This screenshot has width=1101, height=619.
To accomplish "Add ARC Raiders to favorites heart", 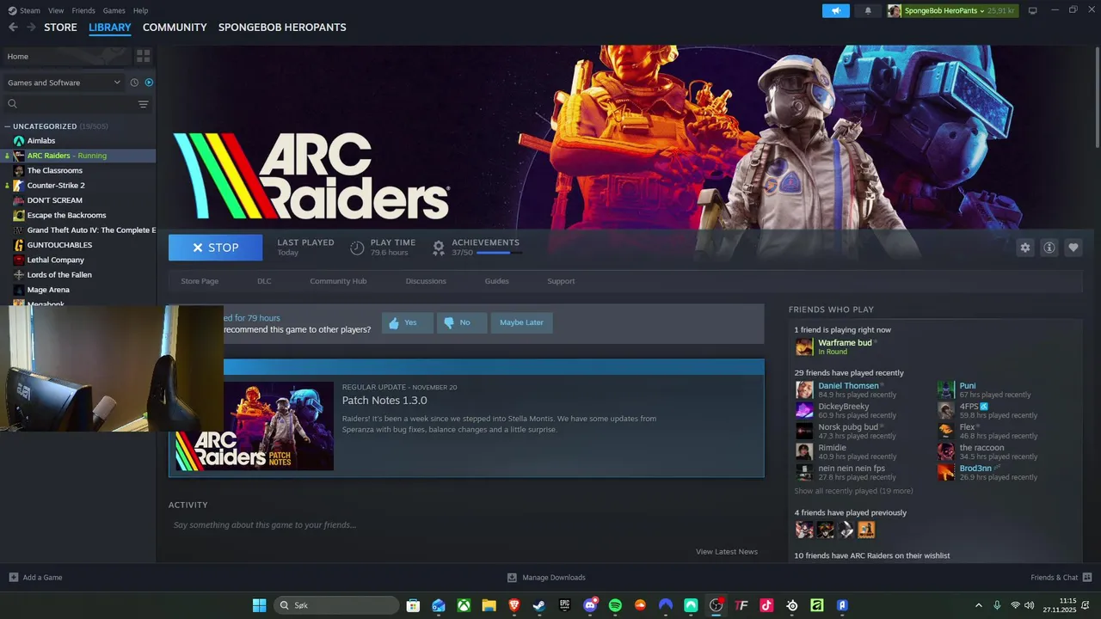I will tap(1073, 248).
